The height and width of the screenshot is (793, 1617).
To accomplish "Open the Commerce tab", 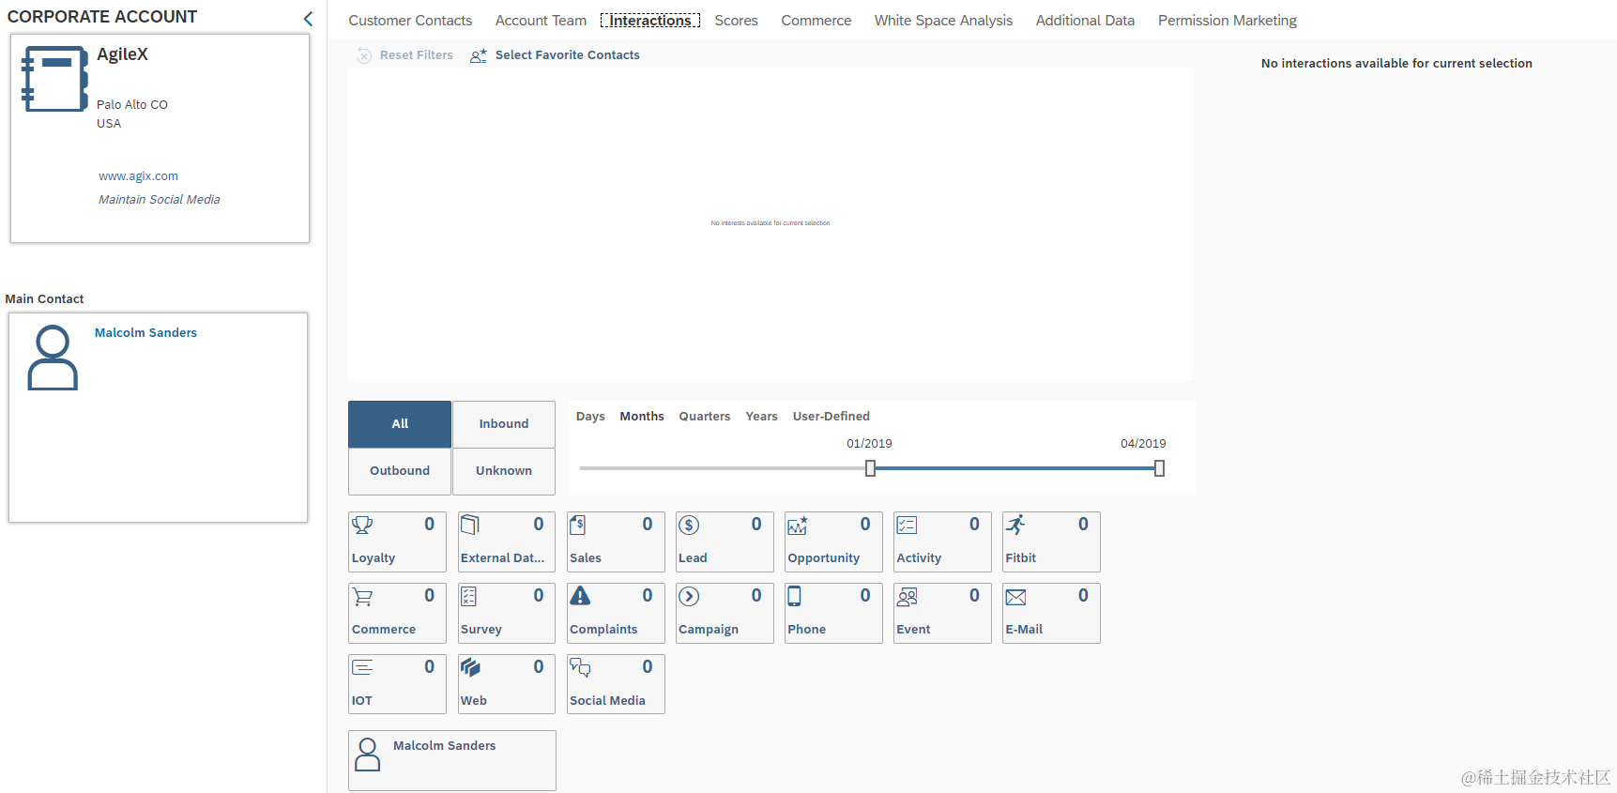I will [x=816, y=21].
